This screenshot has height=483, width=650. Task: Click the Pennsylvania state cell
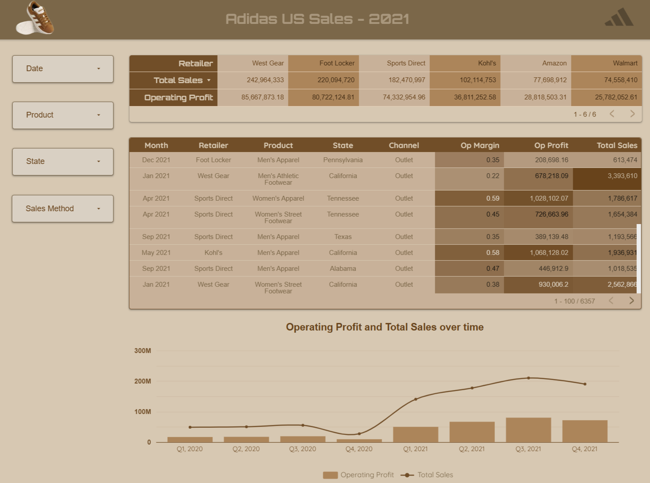pyautogui.click(x=343, y=160)
